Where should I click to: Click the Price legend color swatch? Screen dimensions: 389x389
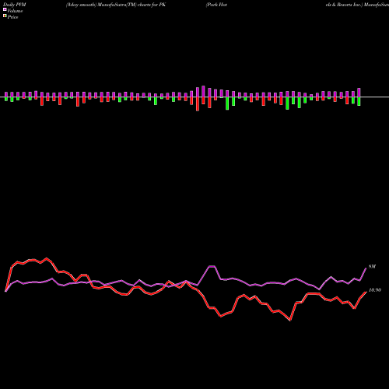[x=5, y=16]
